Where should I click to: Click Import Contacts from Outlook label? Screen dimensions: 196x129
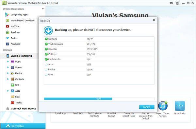(145, 116)
